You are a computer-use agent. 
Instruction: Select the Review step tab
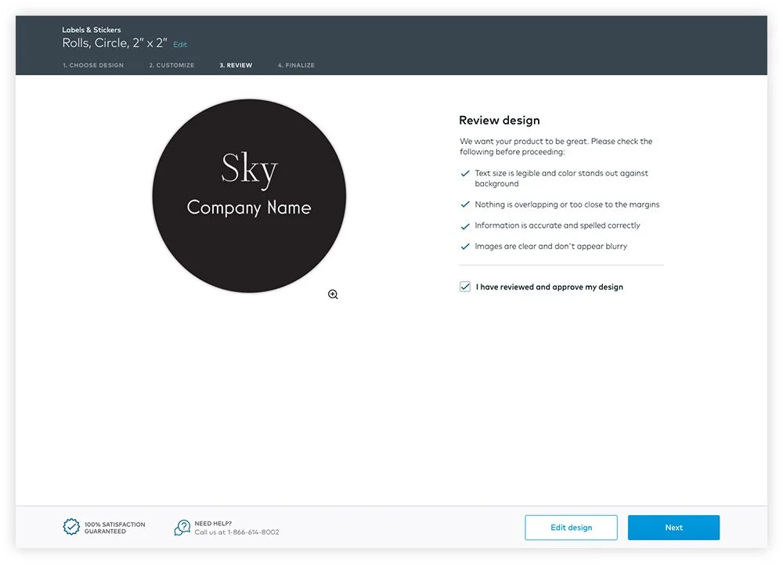[236, 66]
